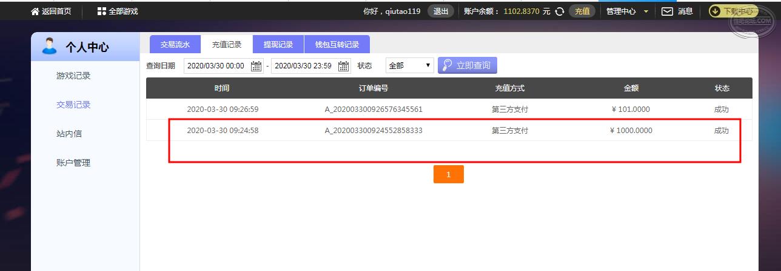Viewport: 781px width, 271px height.
Task: Open the 提现记录 tab
Action: tap(278, 44)
